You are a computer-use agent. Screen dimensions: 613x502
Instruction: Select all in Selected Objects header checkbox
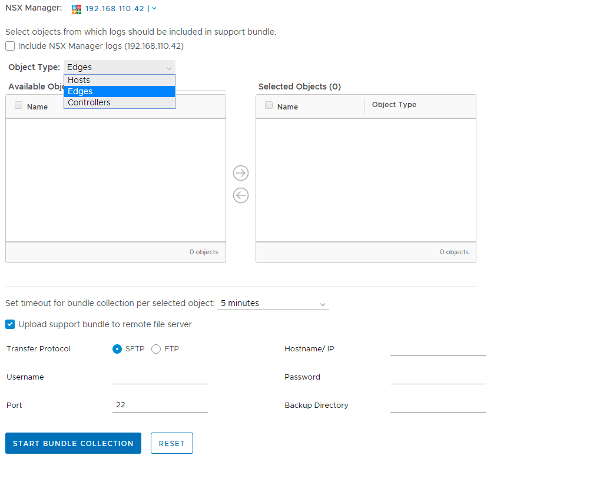269,105
